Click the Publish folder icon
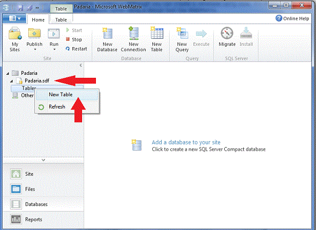Viewport: 316px width, 230px height. coord(34,33)
